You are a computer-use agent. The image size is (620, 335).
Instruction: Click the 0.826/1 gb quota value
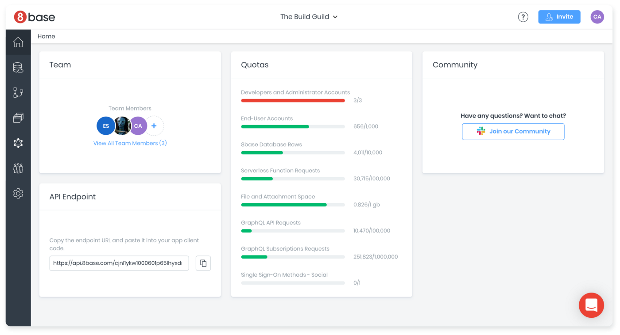point(367,205)
